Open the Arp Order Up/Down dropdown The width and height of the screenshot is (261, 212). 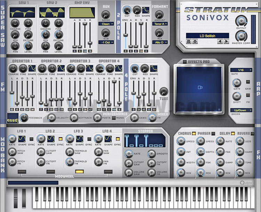[x=241, y=110]
